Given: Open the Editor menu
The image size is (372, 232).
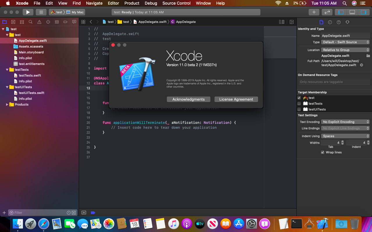Looking at the screenshot, I should tap(113, 3).
